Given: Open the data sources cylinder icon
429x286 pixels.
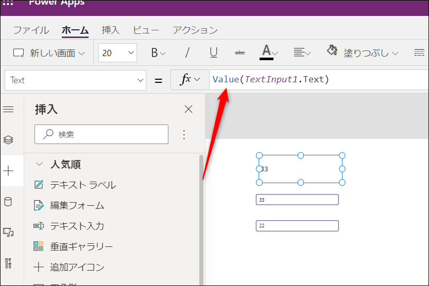Looking at the screenshot, I should (x=8, y=202).
